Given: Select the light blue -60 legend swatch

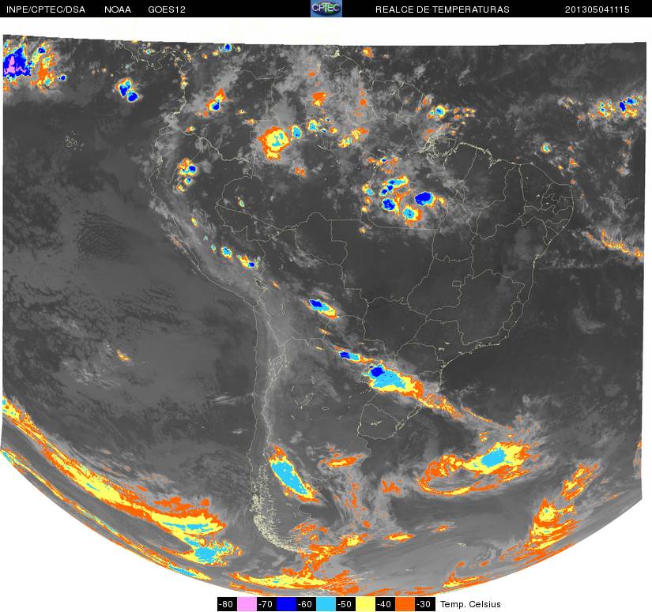Looking at the screenshot, I should pyautogui.click(x=326, y=604).
